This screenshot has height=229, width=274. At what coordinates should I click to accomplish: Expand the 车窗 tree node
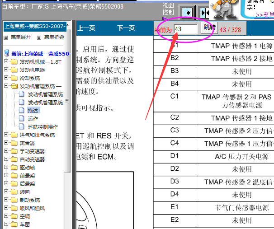[x=6, y=224]
